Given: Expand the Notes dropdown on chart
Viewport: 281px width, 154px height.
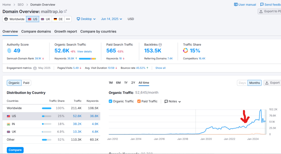Looking at the screenshot, I should coord(173,101).
